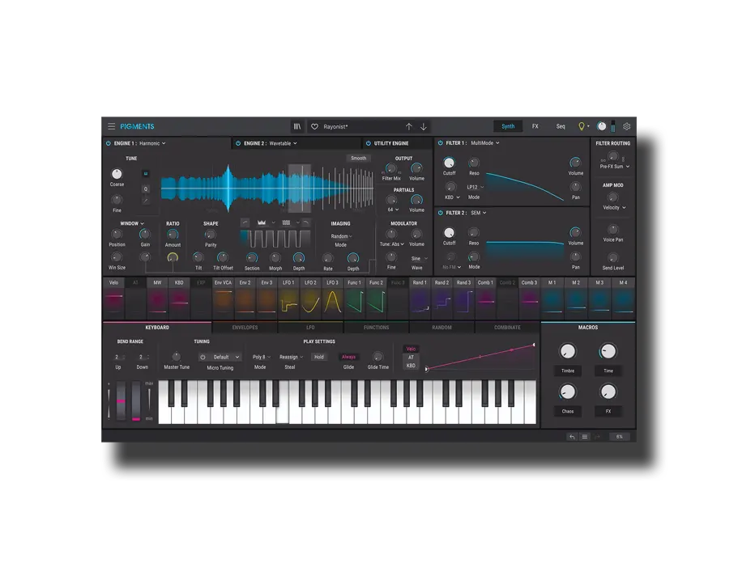Open Engine 2 Wavetable type dropdown
Screen dimensions: 738x572
[x=283, y=143]
